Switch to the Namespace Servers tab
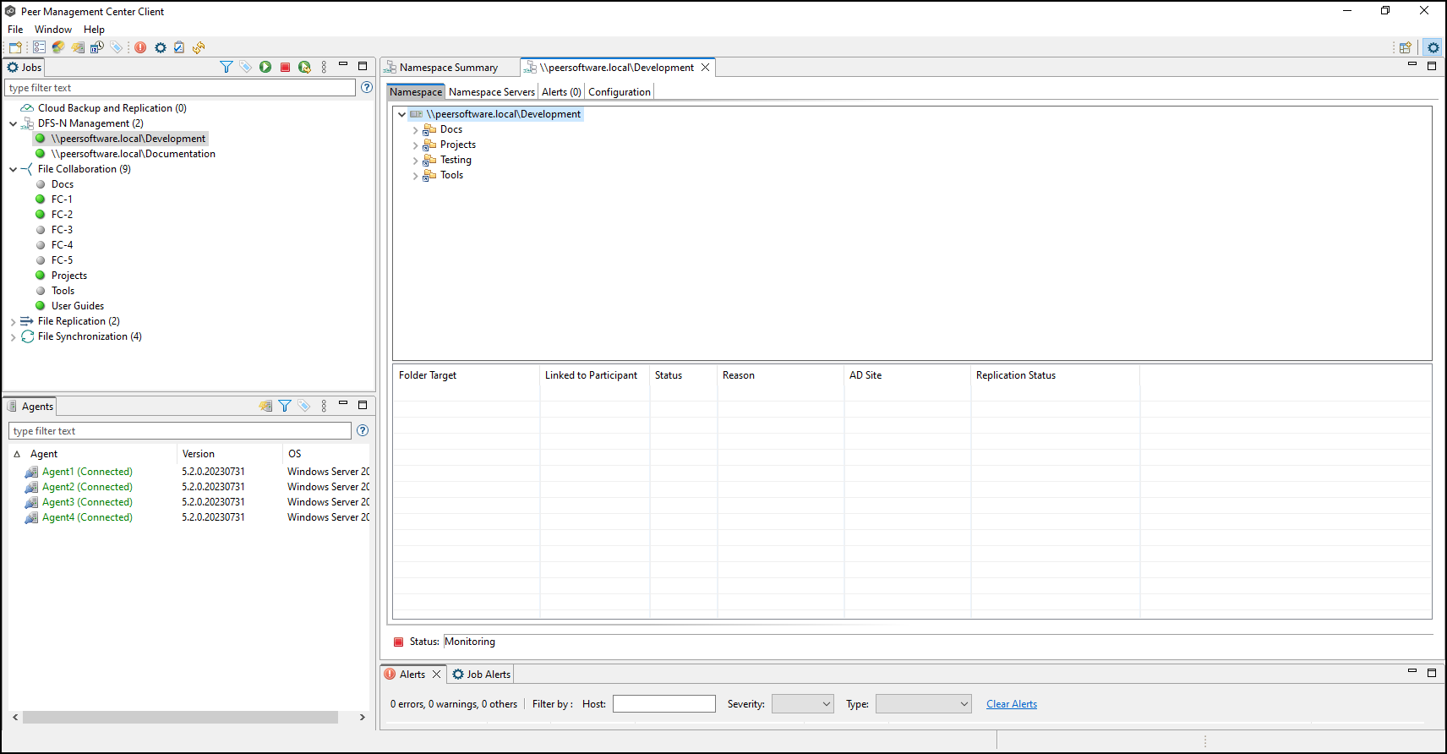 tap(491, 92)
